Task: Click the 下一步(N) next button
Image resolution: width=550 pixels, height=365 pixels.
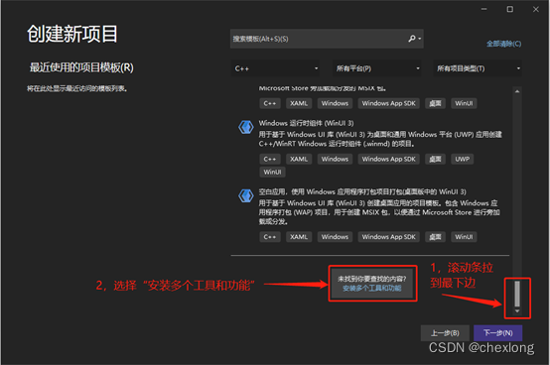Action: coord(497,333)
